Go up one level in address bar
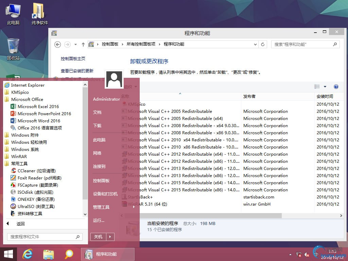The image size is (348, 261). pos(83,45)
